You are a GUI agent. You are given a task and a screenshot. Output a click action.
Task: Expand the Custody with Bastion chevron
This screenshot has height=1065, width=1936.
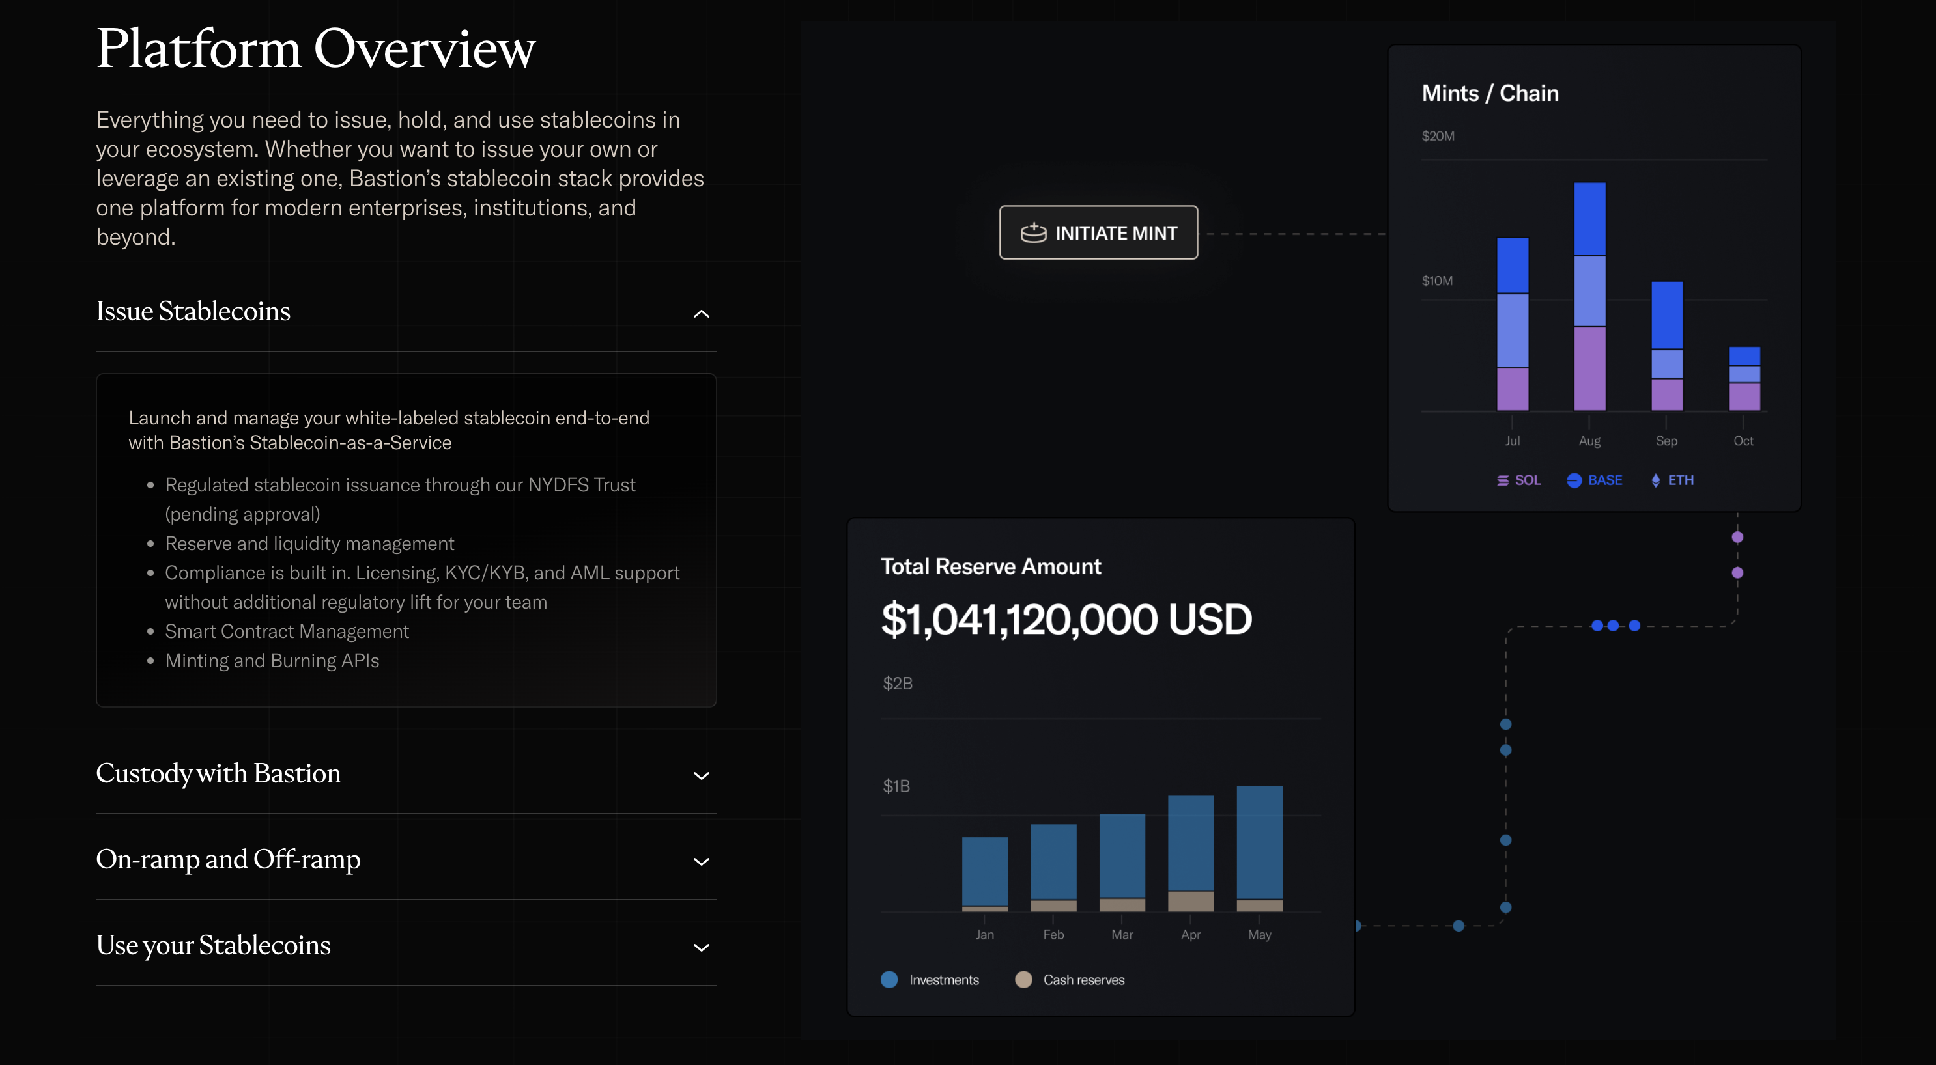coord(700,776)
